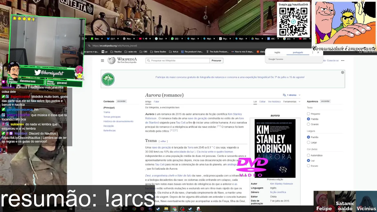The width and height of the screenshot is (377, 212).
Task: Go to Temas principais in contents
Action: (112, 117)
